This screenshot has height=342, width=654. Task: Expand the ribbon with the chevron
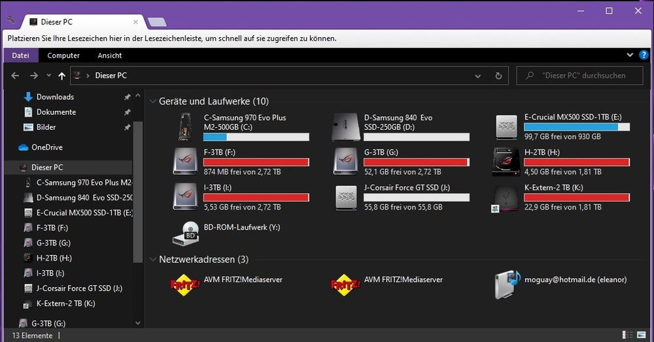[x=630, y=55]
